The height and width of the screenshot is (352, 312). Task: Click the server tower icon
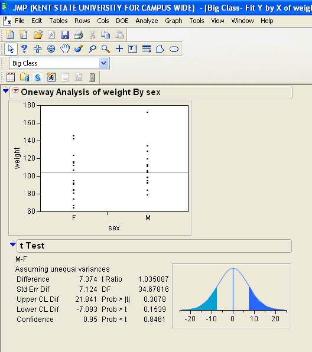point(92,77)
